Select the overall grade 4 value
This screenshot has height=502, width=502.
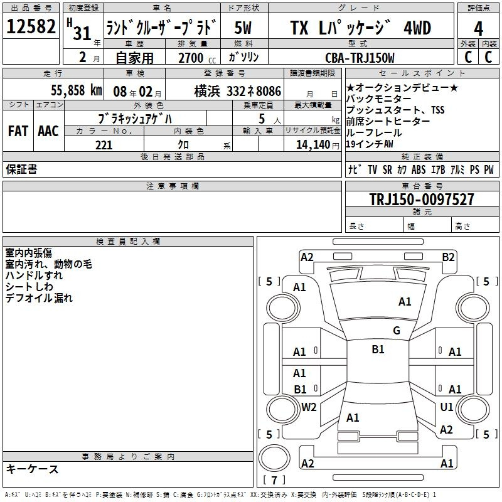pyautogui.click(x=478, y=28)
